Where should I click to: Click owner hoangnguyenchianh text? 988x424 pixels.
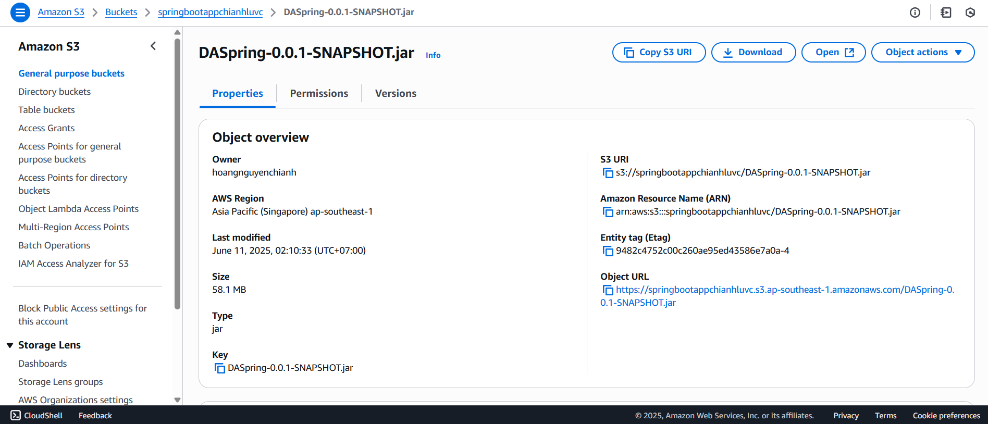click(254, 172)
